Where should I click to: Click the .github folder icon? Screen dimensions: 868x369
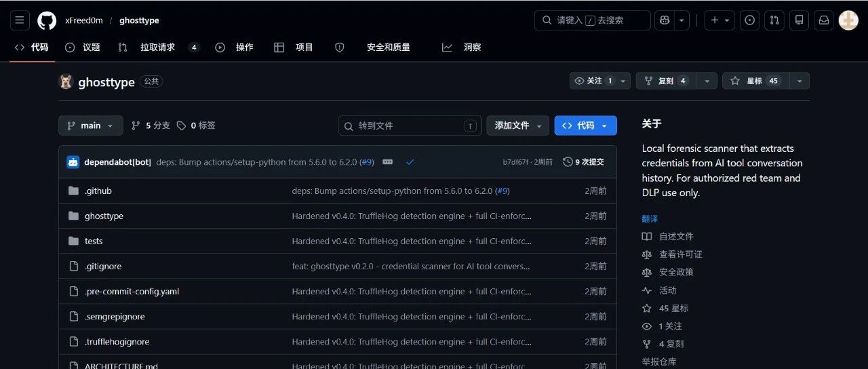[73, 191]
